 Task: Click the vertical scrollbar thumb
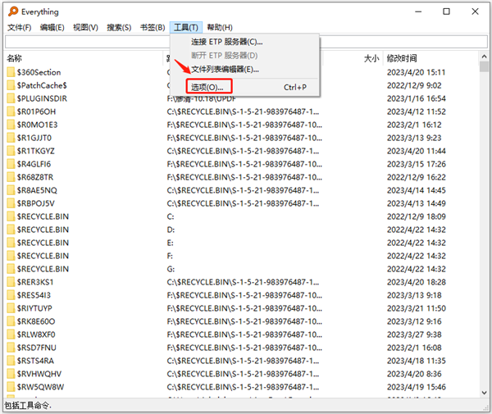(x=484, y=66)
